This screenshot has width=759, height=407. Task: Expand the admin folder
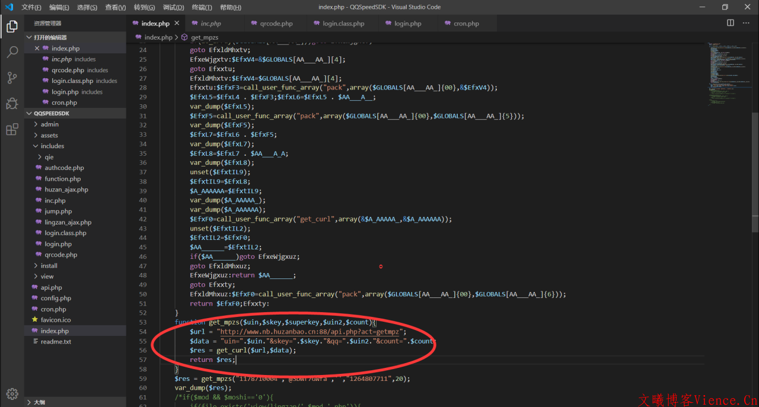point(49,124)
